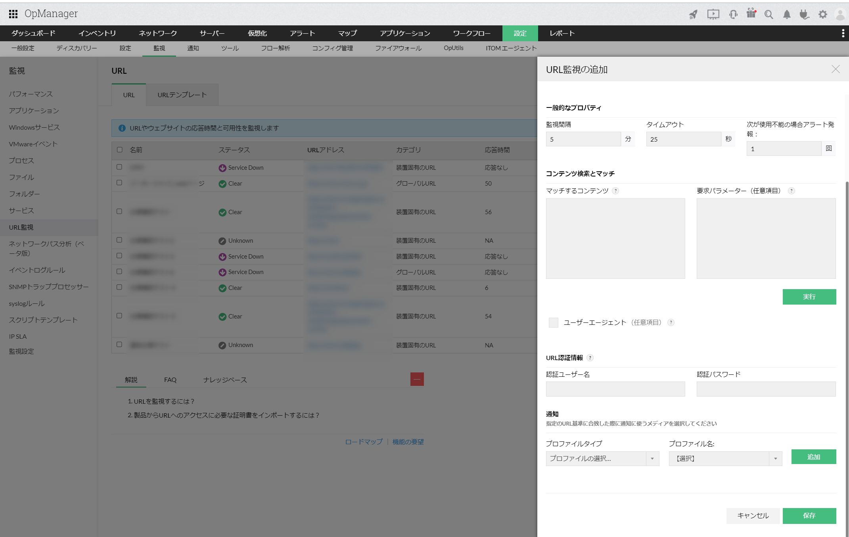
Task: Click the green 保存 button
Action: click(809, 516)
